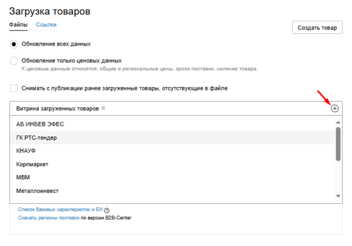Tick the 'Снимать с публикации' checkbox
The width and height of the screenshot is (352, 246).
[13, 88]
